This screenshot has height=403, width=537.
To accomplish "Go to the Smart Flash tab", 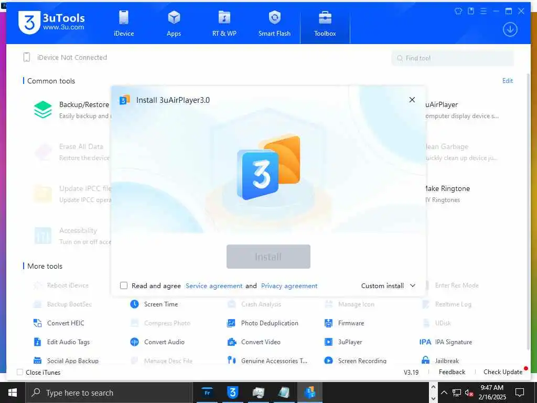I will (x=274, y=23).
